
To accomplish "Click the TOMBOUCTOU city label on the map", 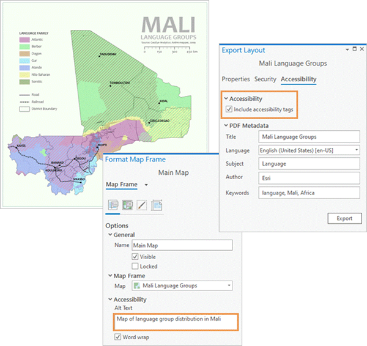I will 120,83.
